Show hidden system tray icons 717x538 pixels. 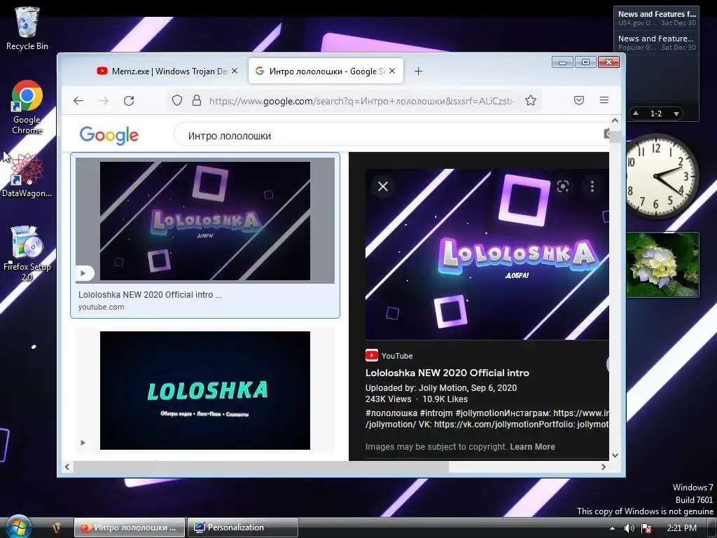click(612, 528)
